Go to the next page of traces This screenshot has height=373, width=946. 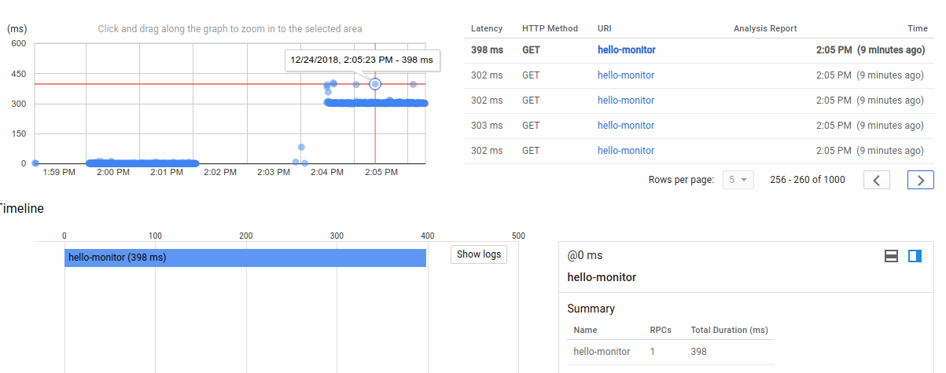point(920,180)
